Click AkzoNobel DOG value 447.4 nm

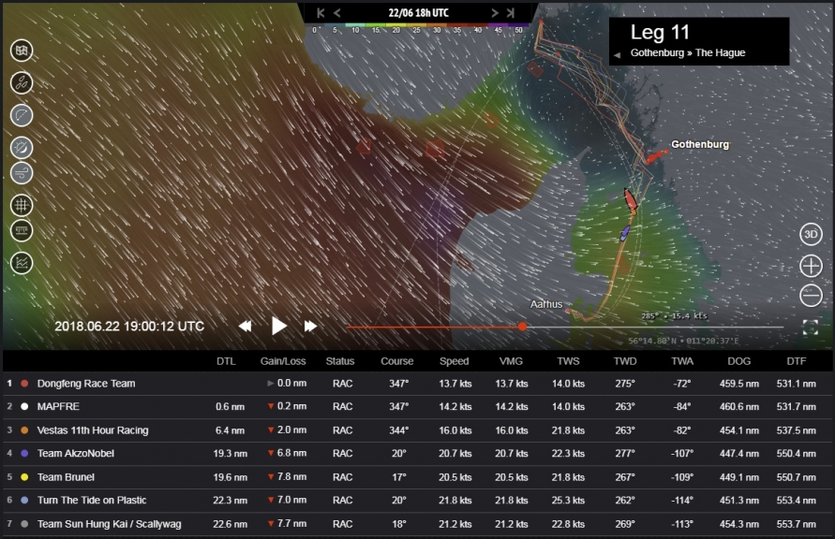coord(739,454)
